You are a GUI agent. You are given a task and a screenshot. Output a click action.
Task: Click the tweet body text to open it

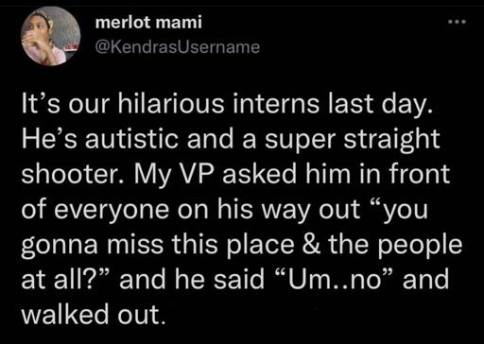coord(242,209)
